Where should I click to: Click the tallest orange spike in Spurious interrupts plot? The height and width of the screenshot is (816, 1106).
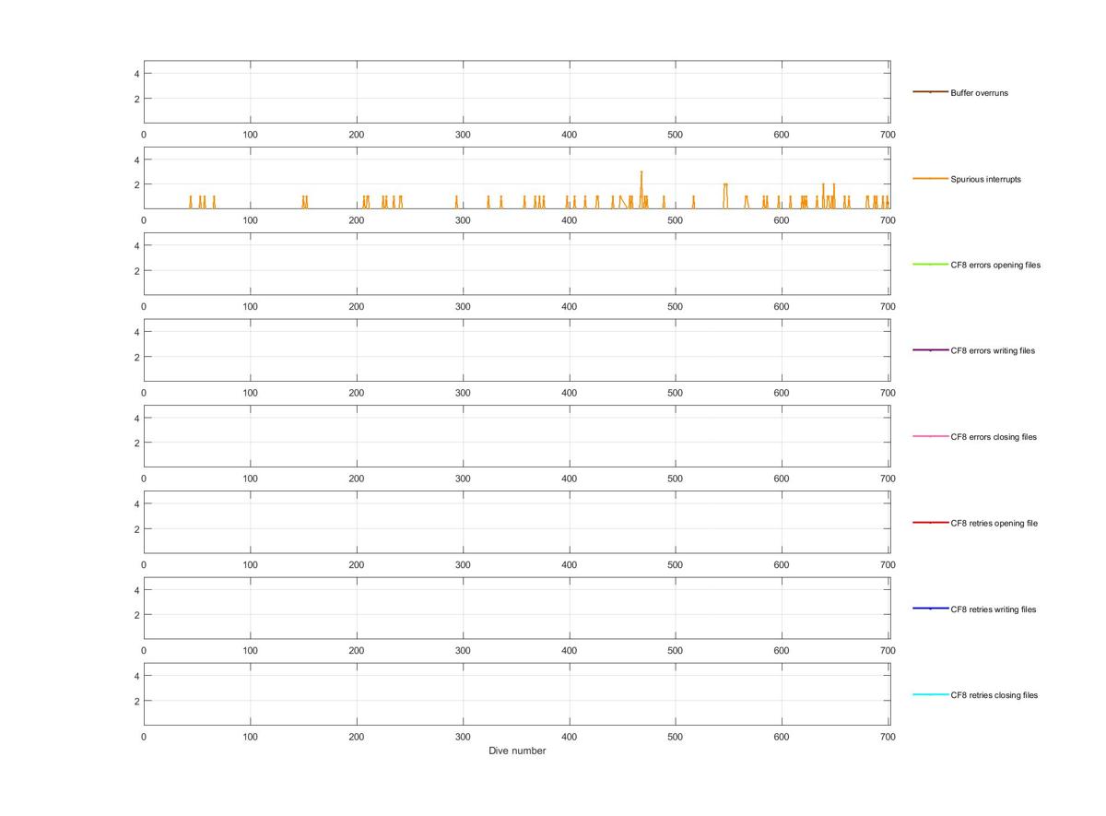click(x=641, y=189)
